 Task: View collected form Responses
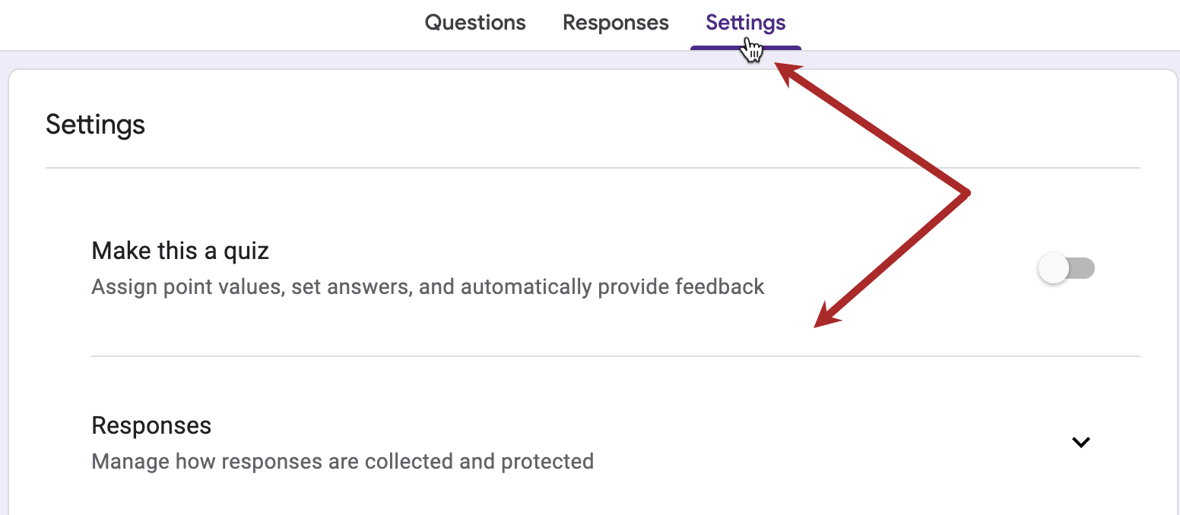(x=615, y=23)
